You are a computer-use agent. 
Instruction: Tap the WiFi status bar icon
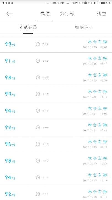(62, 3)
